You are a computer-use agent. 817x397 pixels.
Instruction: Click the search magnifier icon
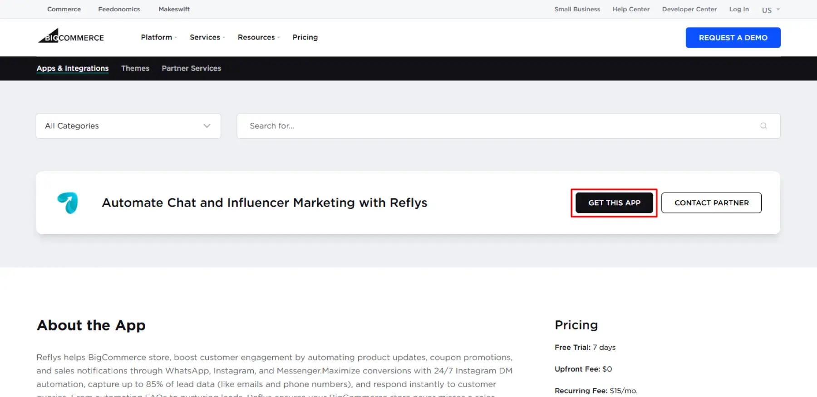point(763,126)
